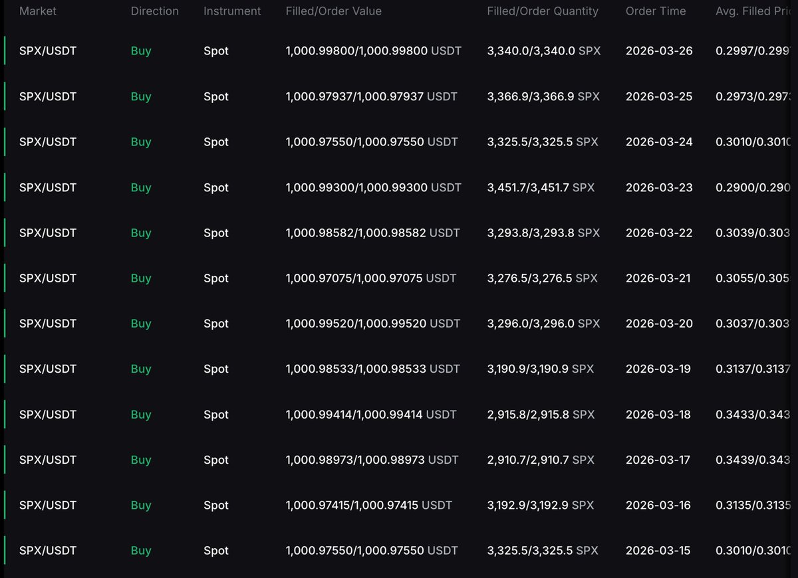
Task: Click order time 2026-03-19
Action: pyautogui.click(x=658, y=369)
